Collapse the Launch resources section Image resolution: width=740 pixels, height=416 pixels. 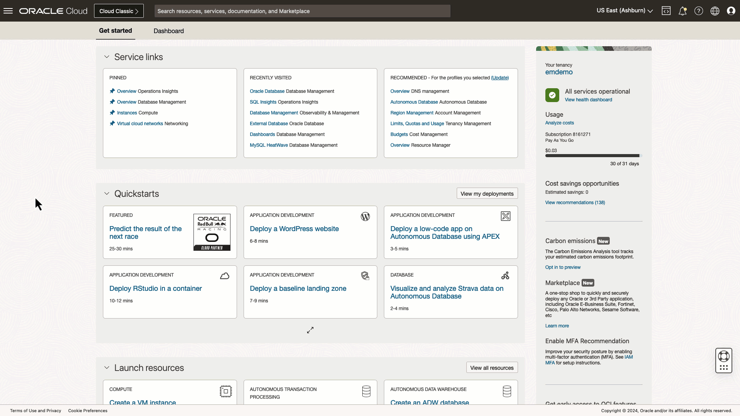pos(107,368)
